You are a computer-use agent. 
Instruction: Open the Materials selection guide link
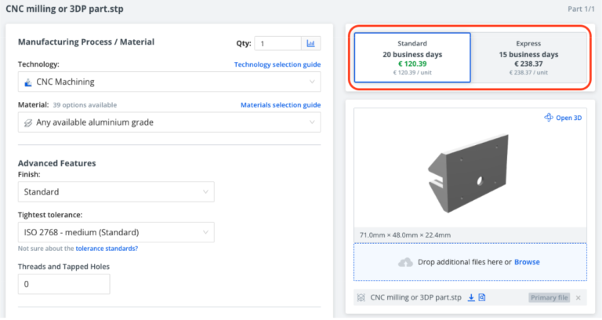[x=280, y=105]
